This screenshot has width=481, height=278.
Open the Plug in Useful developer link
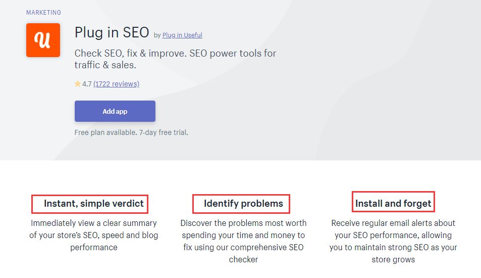[x=182, y=35]
